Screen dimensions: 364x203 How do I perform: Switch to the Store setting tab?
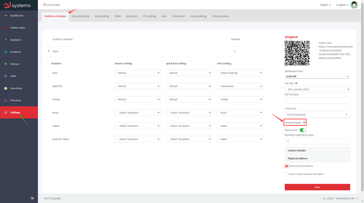[102, 16]
